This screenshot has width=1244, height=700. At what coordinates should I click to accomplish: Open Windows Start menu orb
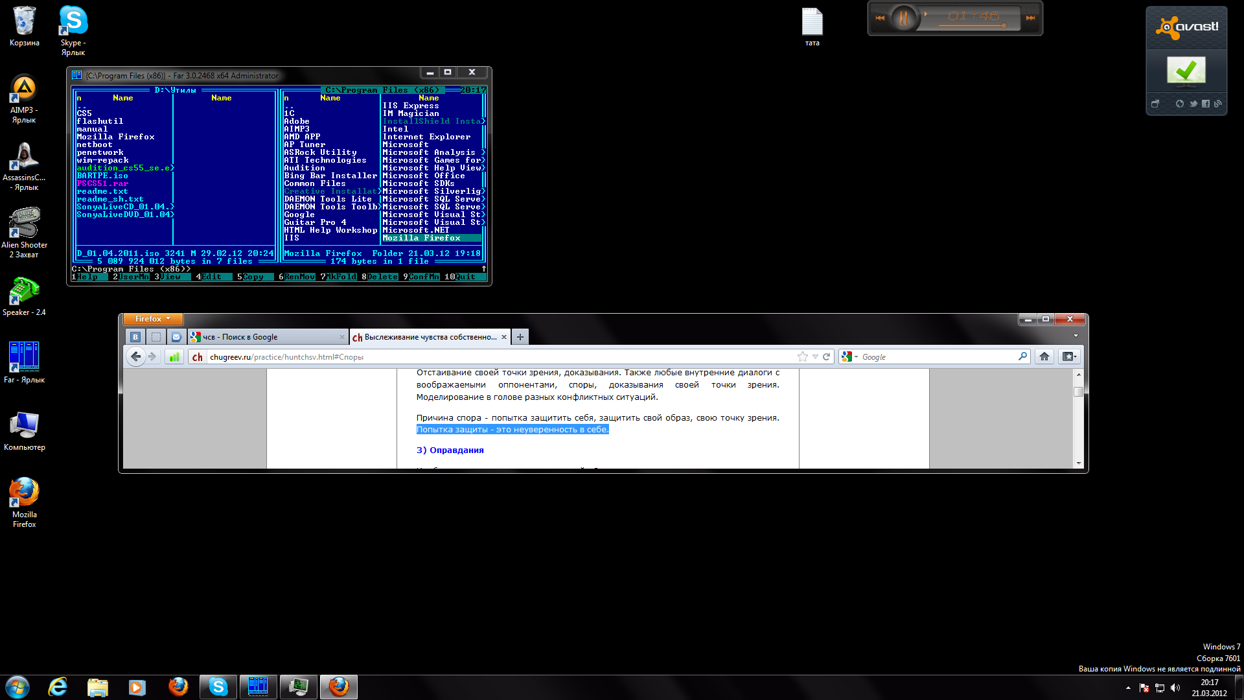pos(17,687)
